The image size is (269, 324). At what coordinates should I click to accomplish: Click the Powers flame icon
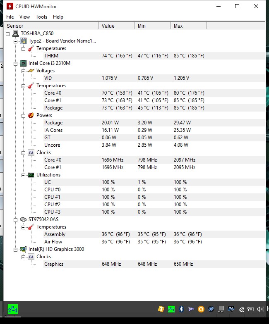[x=31, y=115]
